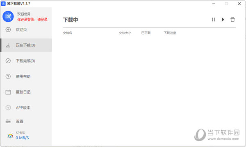Minimize the 域下载器 window
This screenshot has height=147, width=246.
point(214,4)
